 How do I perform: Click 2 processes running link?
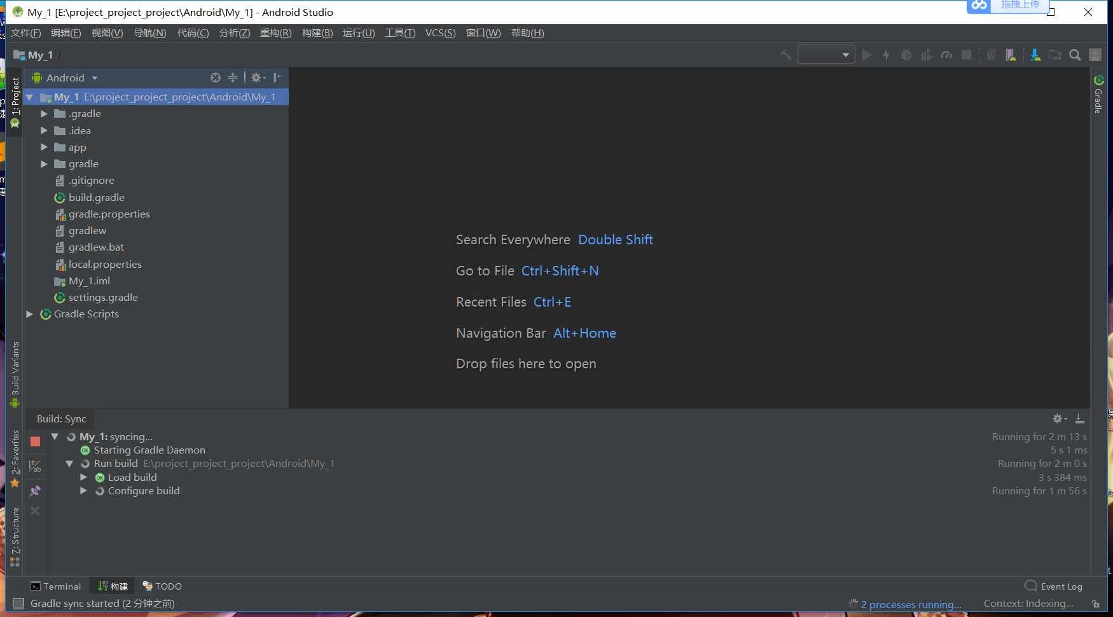911,604
